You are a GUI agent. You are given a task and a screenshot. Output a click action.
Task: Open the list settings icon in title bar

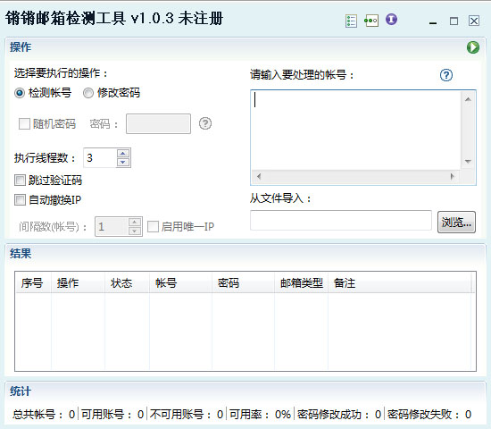click(351, 21)
